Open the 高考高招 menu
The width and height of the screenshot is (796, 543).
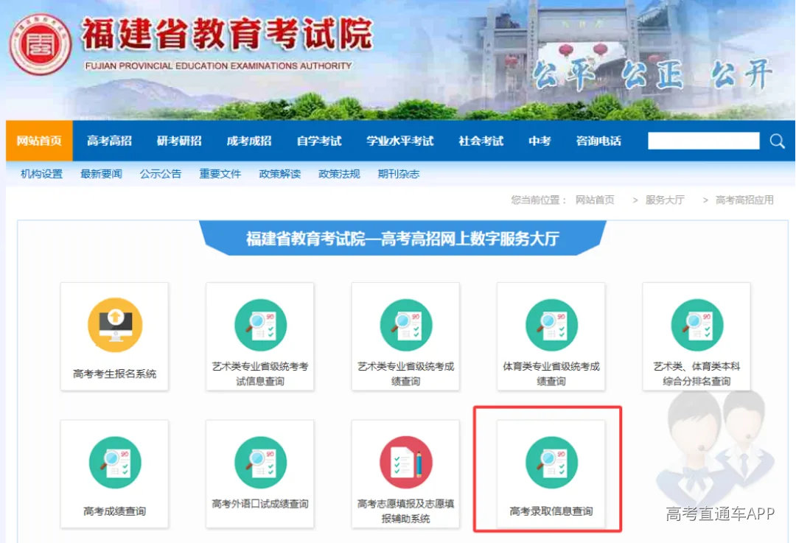click(x=109, y=141)
